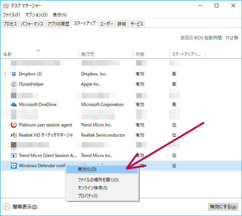Click the 簡易表示 circle arrow icon
242x216 pixels.
pos(7,207)
